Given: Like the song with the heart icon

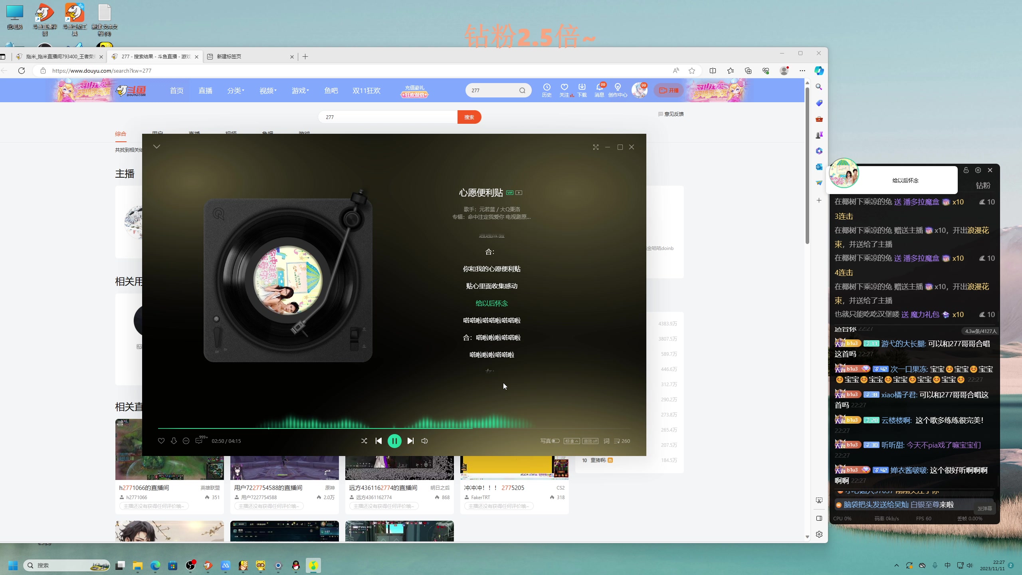Looking at the screenshot, I should pyautogui.click(x=161, y=441).
